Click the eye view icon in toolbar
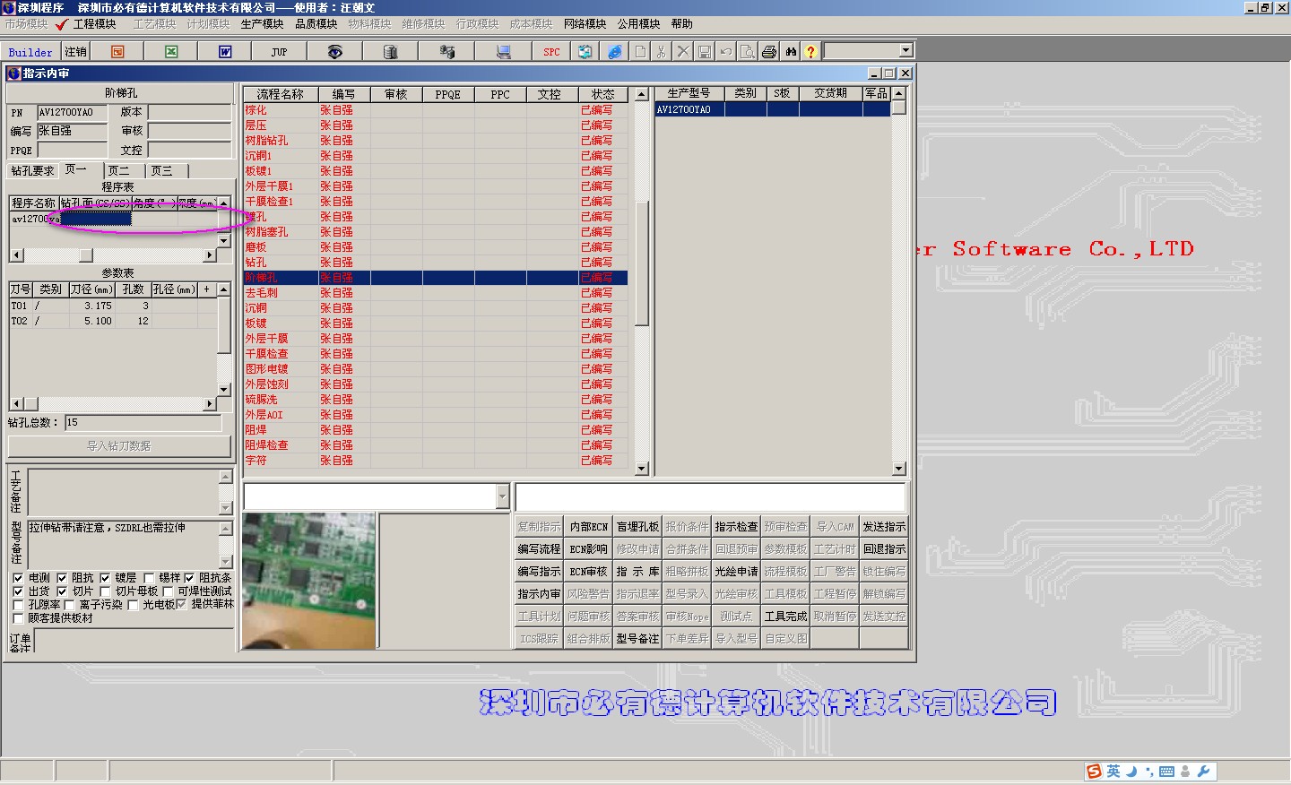1291x785 pixels. [334, 52]
